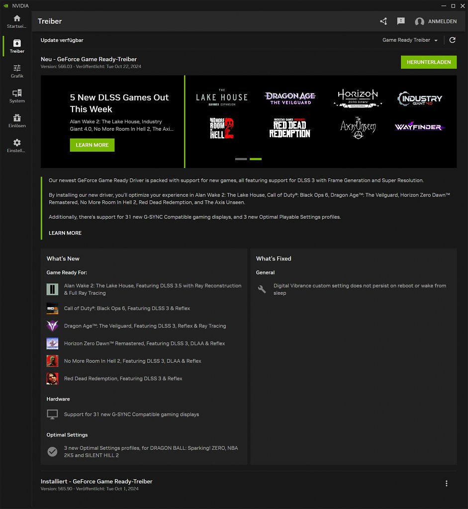The image size is (468, 509).
Task: Maximize the NVIDIA app window
Action: pos(453,6)
